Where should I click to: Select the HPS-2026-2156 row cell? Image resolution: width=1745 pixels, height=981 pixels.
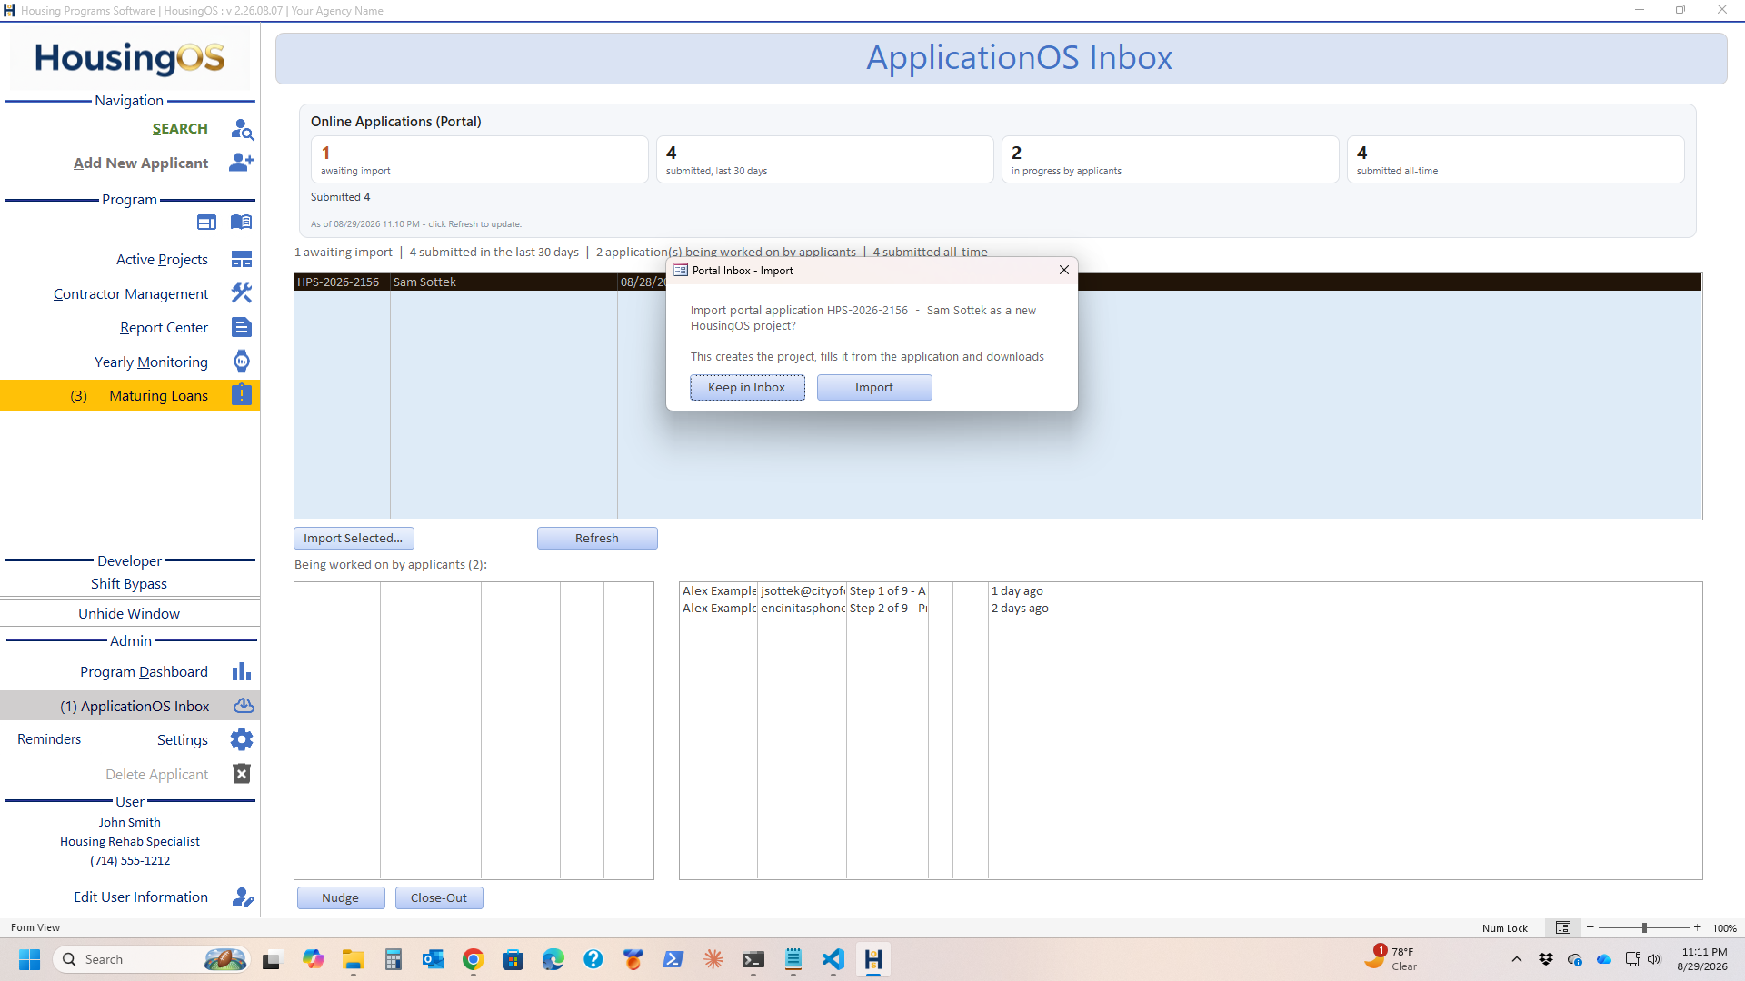(342, 282)
